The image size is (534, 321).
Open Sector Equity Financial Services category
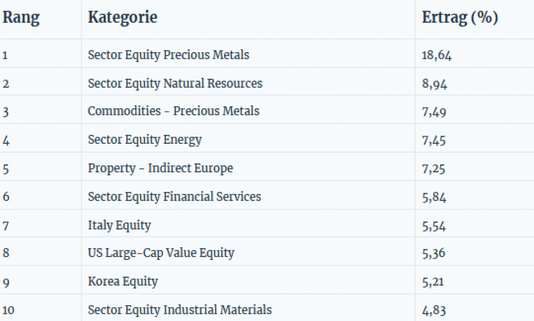(174, 197)
